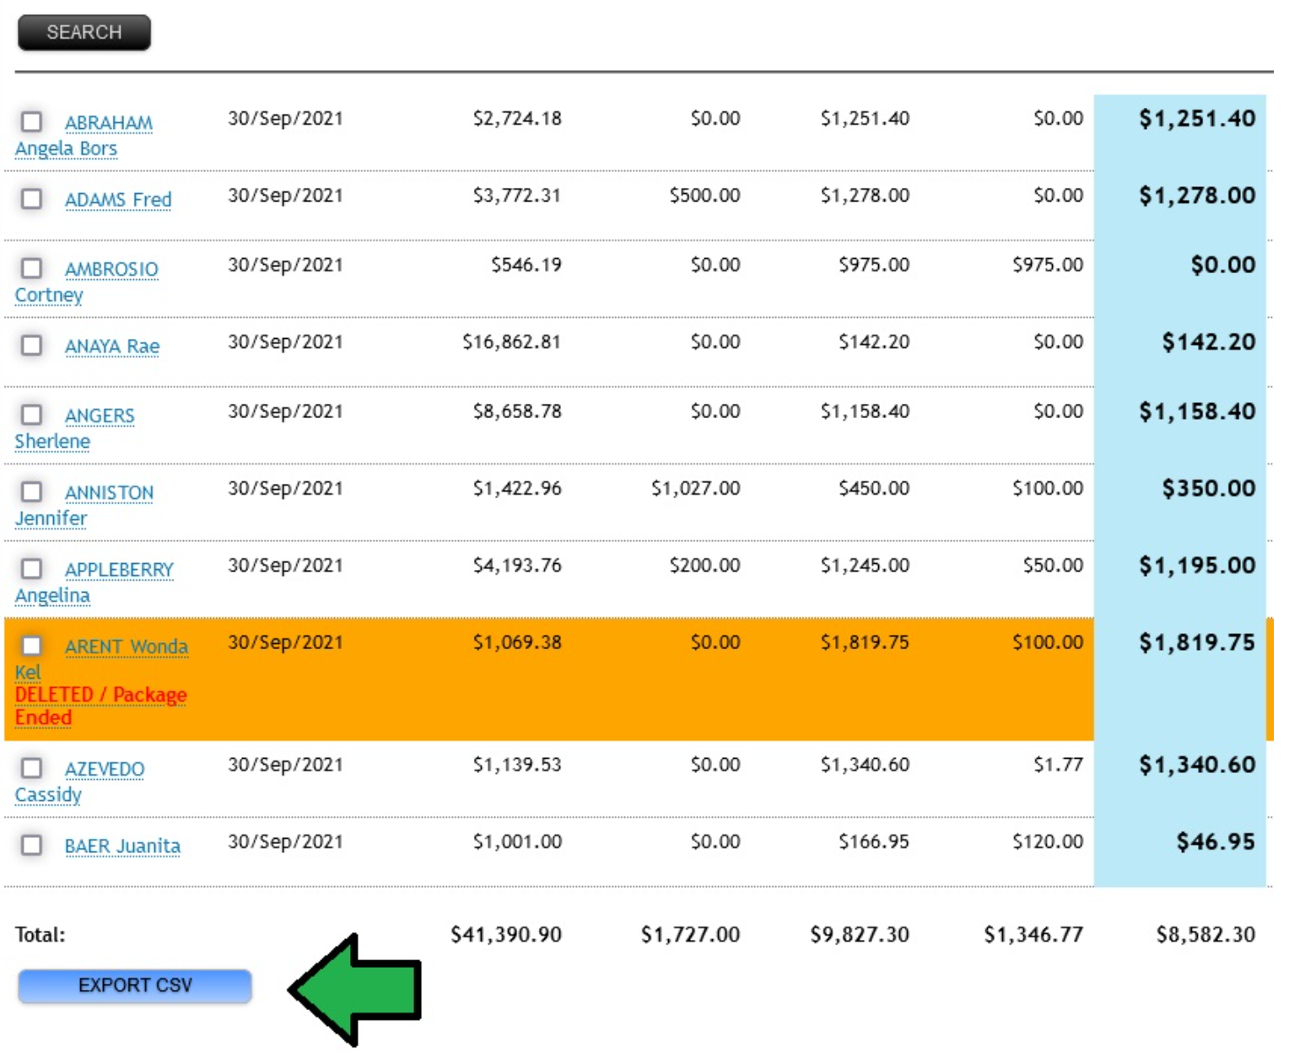Click the EXPORT CSV button
This screenshot has width=1289, height=1058.
point(135,985)
